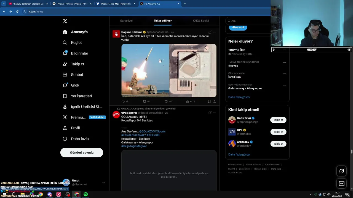The image size is (353, 198).
Task: Open more options for #savaş trend
Action: coord(285,62)
